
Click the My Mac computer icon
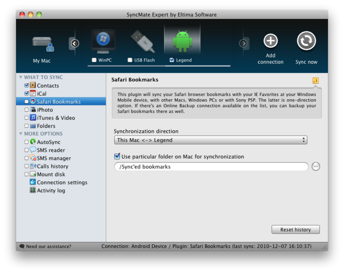coord(43,44)
